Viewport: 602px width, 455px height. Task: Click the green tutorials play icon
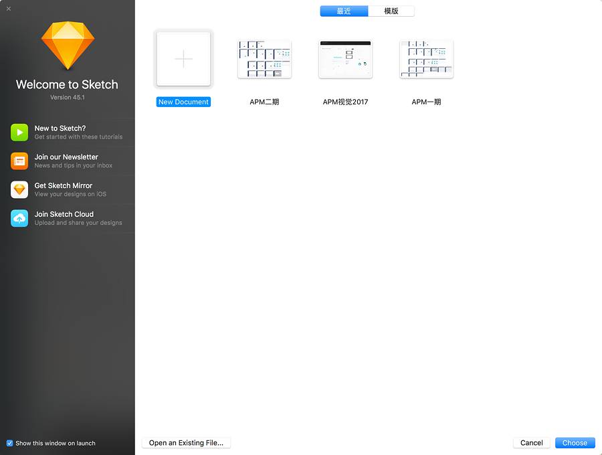19,132
